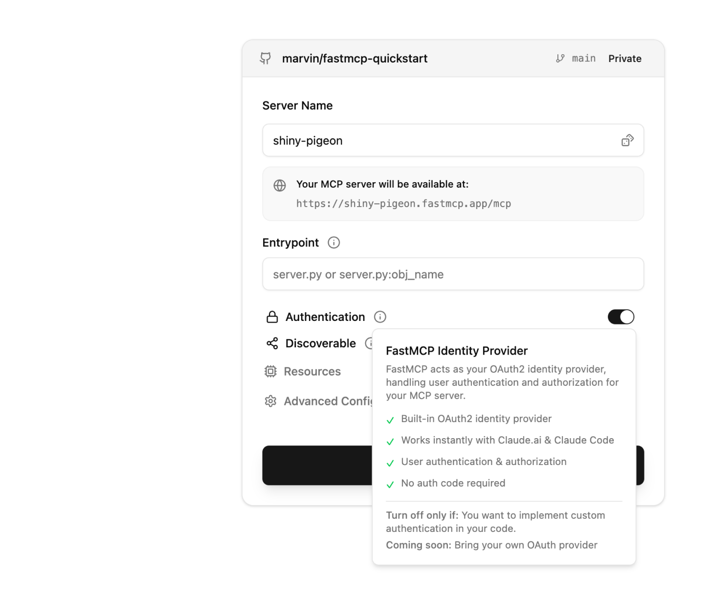Click the globe icon above the server URL

(x=279, y=186)
